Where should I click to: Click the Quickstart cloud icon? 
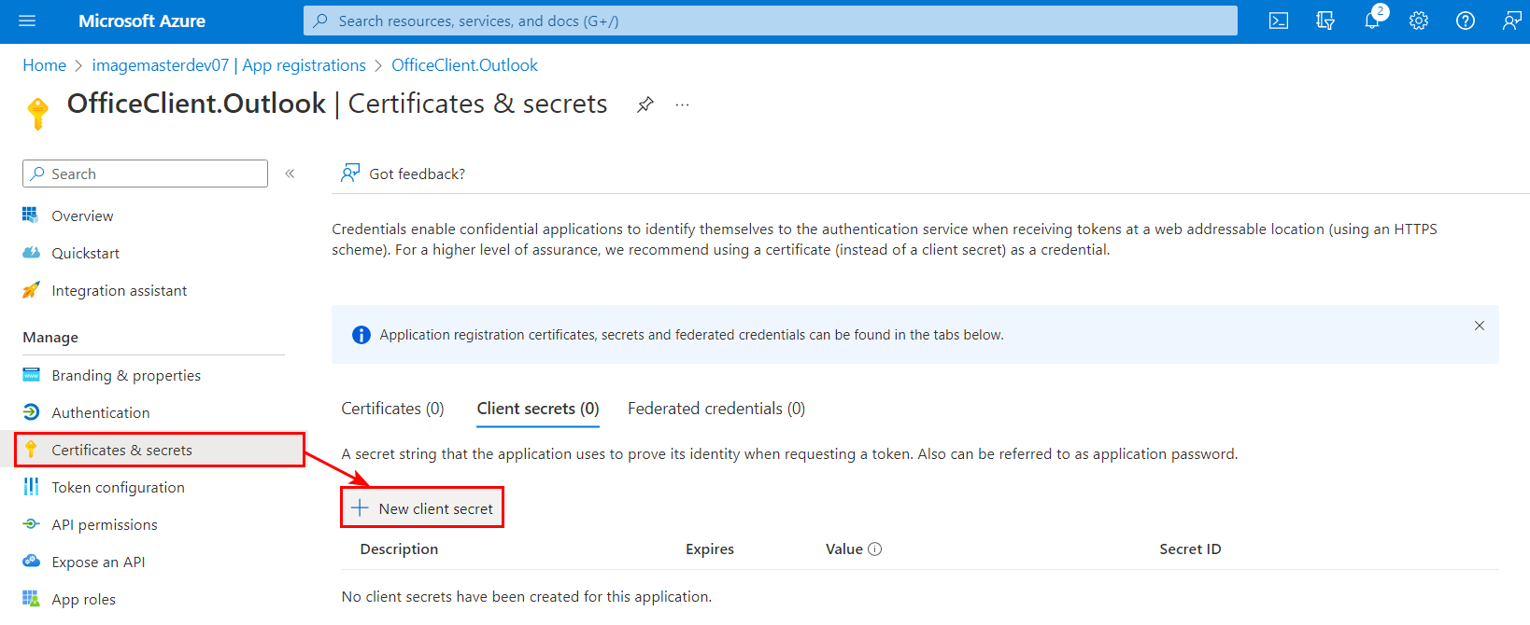[31, 253]
